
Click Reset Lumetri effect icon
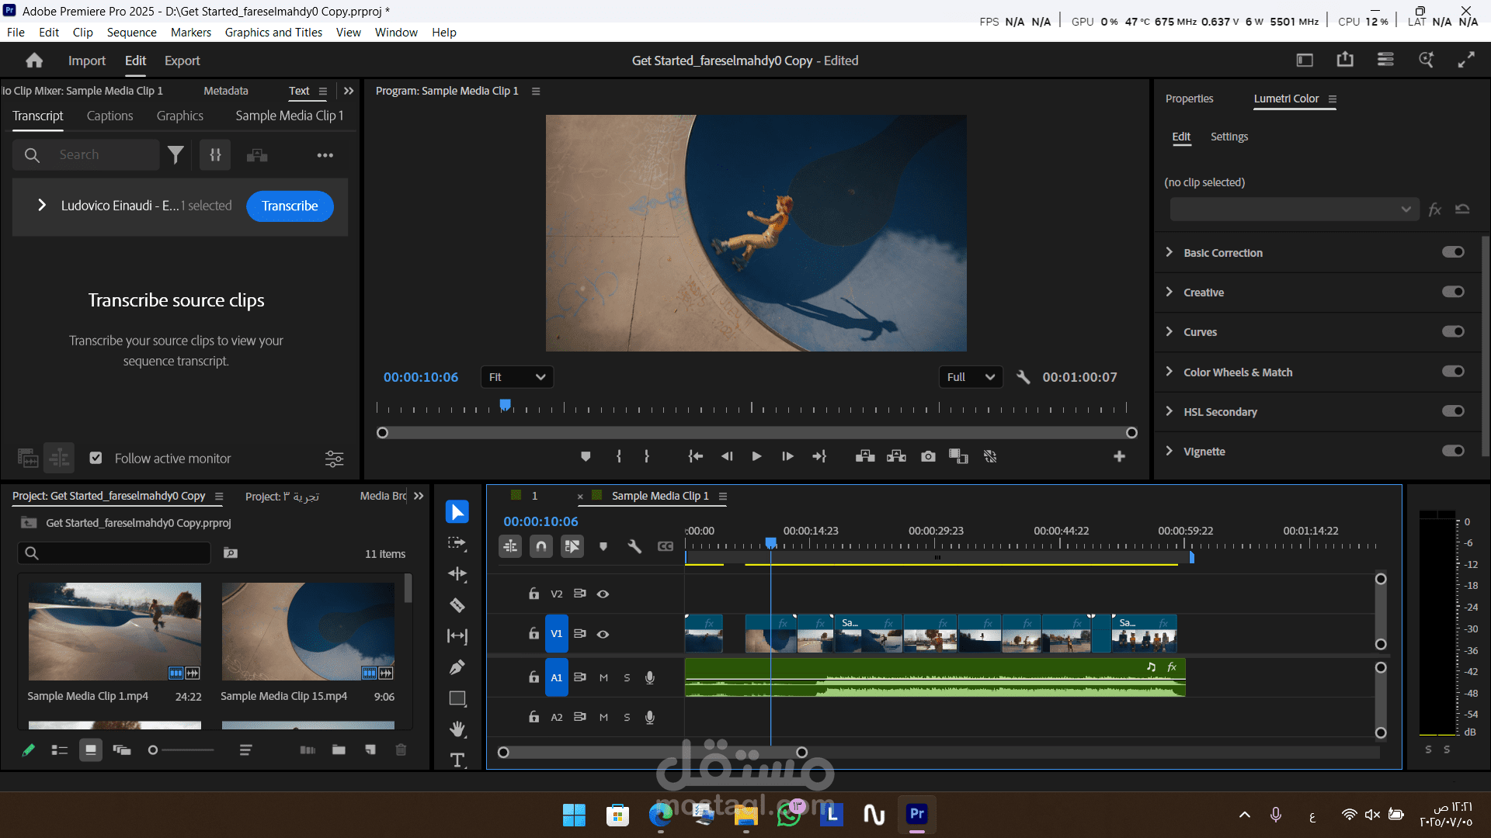tap(1462, 209)
